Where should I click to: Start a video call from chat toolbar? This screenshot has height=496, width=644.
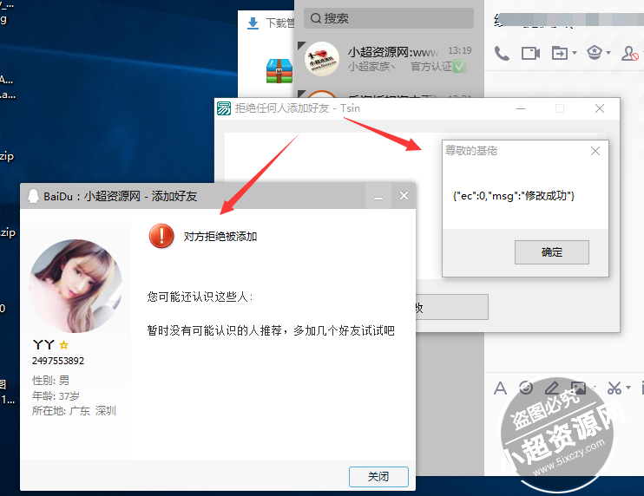pos(530,54)
